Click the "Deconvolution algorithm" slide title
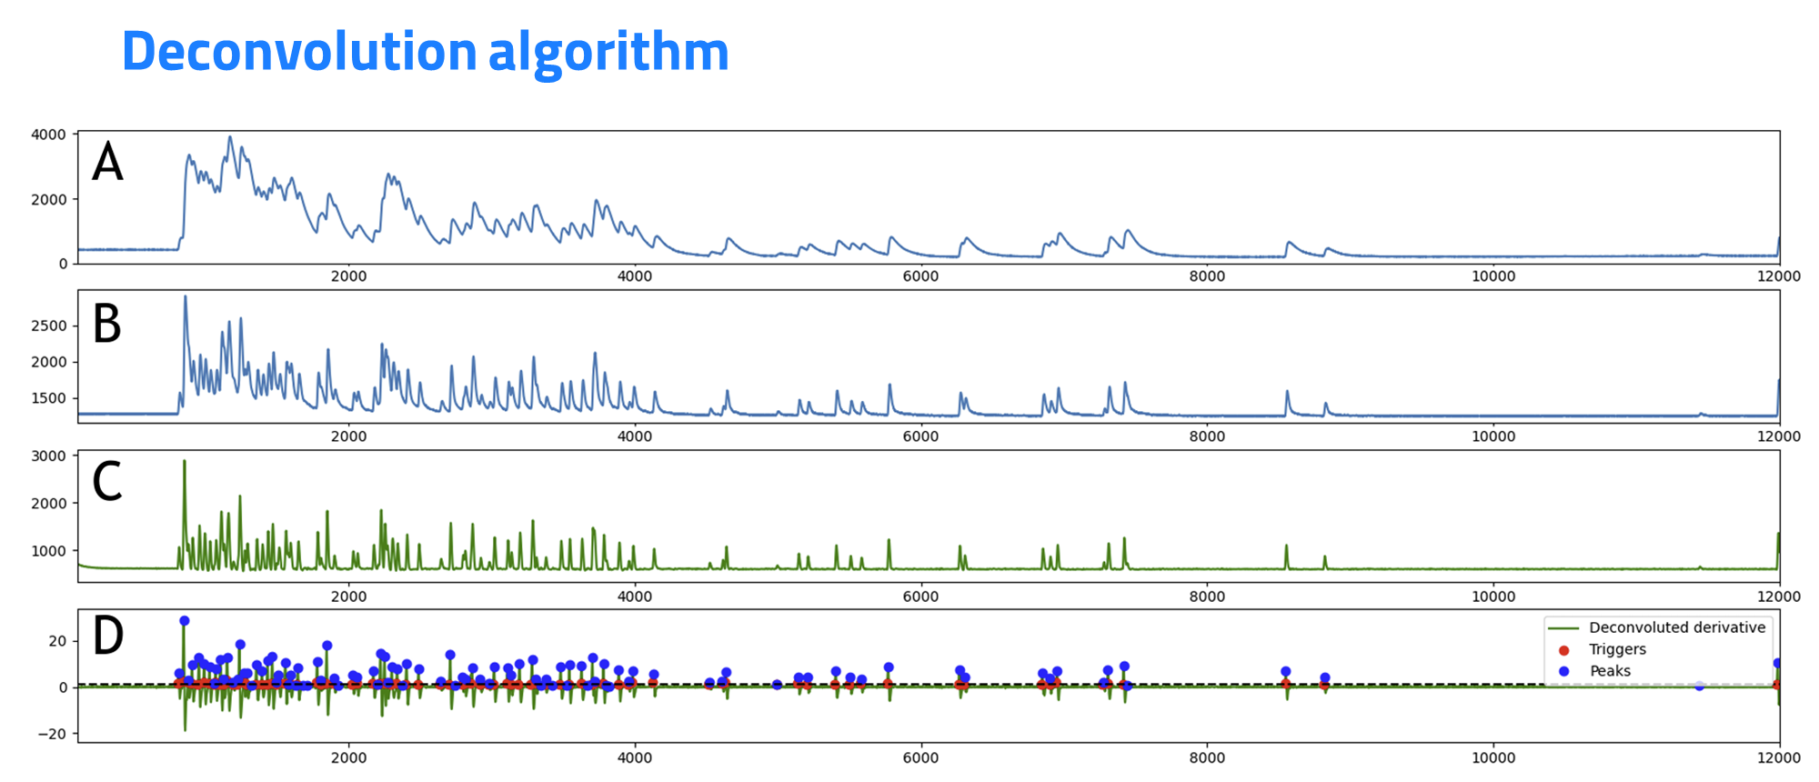Viewport: 1819px width, 782px height. pos(425,52)
